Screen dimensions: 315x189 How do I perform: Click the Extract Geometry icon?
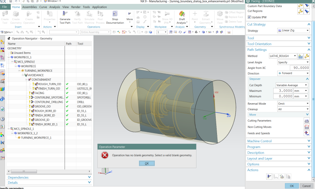[206, 14]
